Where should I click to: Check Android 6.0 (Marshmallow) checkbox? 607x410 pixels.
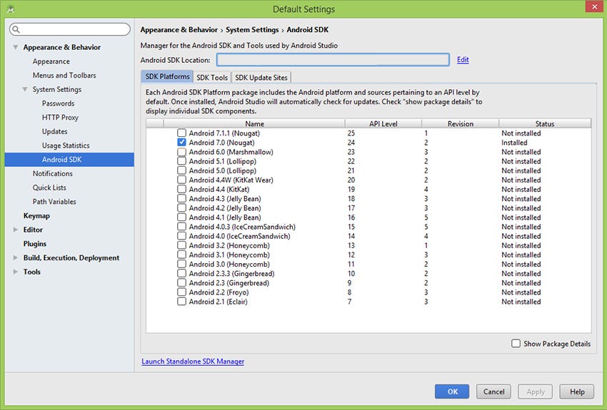(x=181, y=152)
